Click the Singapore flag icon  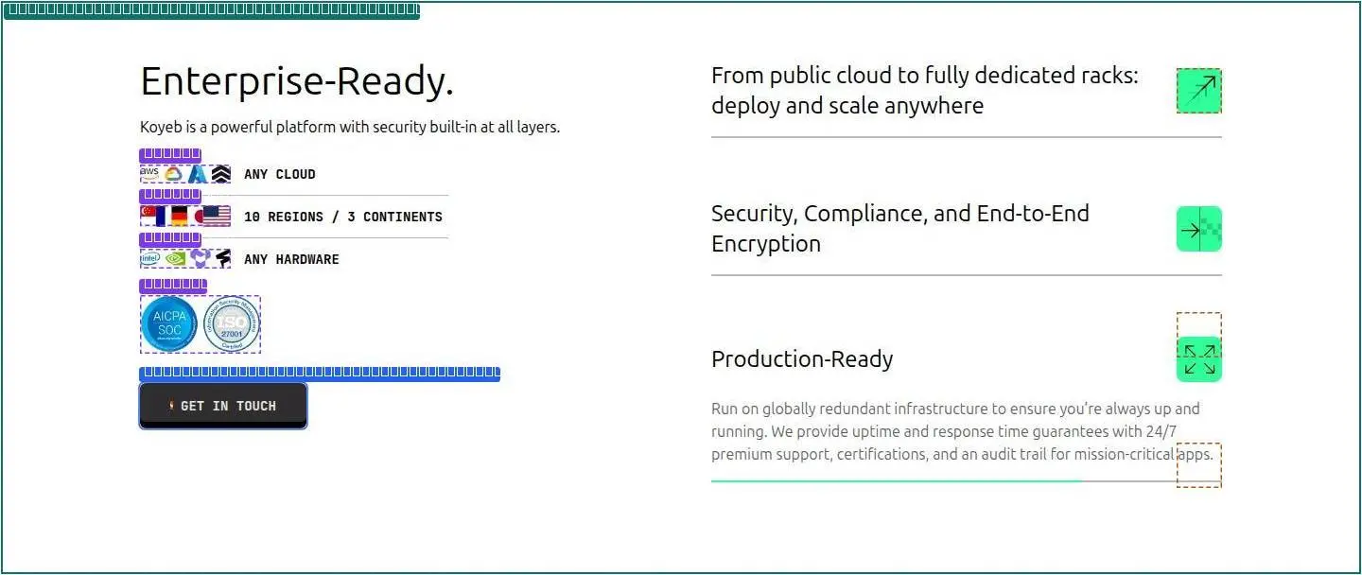[148, 216]
